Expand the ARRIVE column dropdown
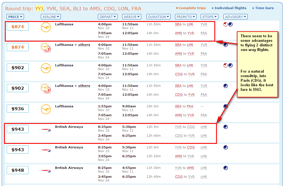The image size is (284, 186). click(x=132, y=17)
